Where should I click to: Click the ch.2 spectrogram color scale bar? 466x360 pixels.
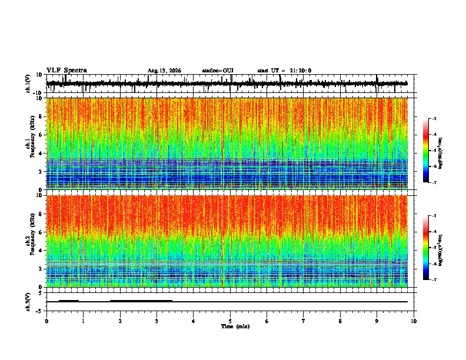[x=426, y=248]
